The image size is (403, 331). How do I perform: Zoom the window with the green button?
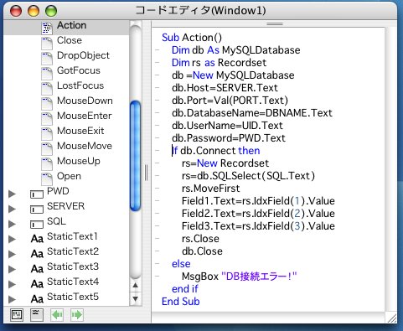pos(51,11)
